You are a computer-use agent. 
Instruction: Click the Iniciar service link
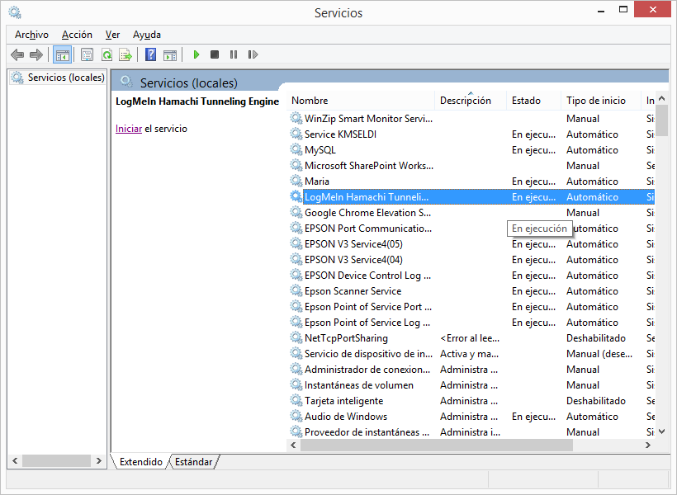pos(128,129)
